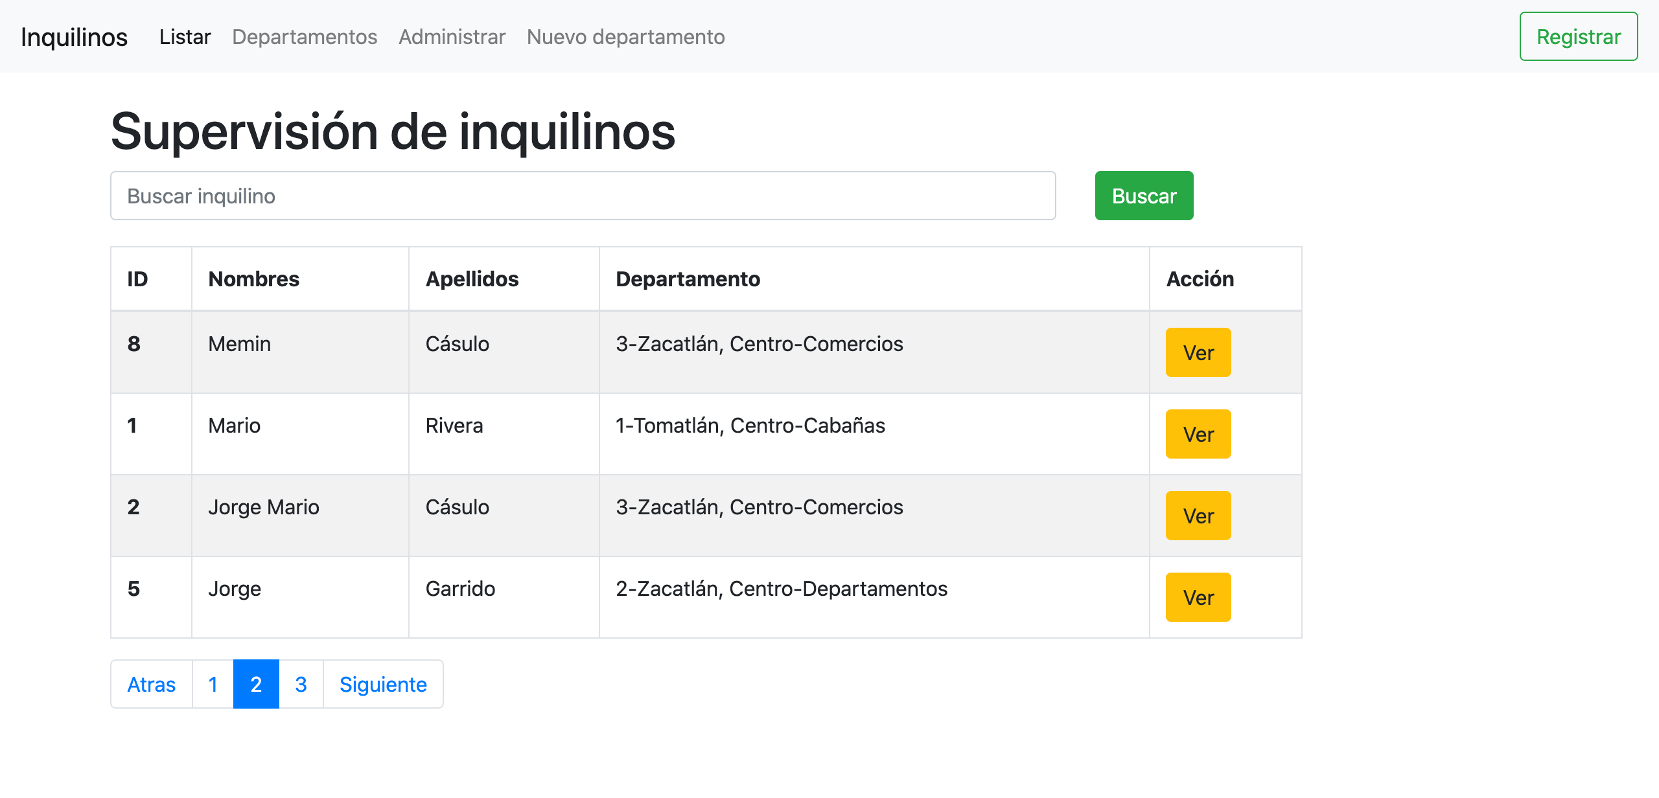Image resolution: width=1659 pixels, height=798 pixels.
Task: Click the Supervisión de inquilinos heading
Action: pos(393,131)
